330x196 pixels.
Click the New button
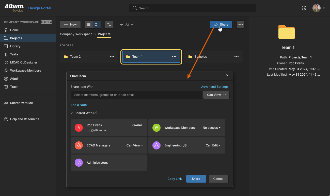(70, 25)
